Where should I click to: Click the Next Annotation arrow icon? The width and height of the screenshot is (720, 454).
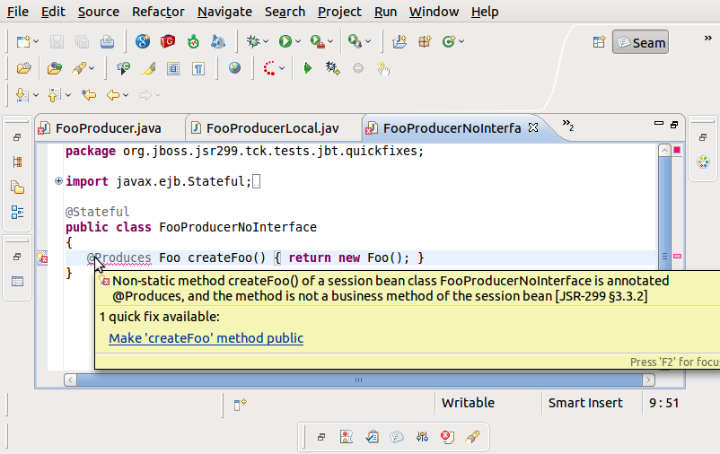(x=22, y=95)
